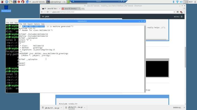This screenshot has width=197, height=110.
Task: Switch to Pi - Java SE Tutorials taskbar entry
Action: (36, 2)
